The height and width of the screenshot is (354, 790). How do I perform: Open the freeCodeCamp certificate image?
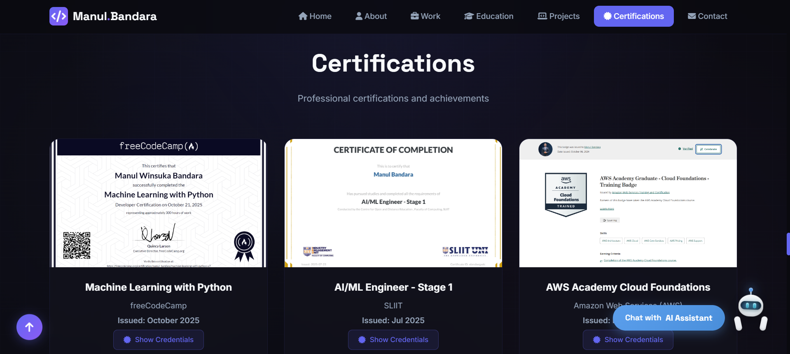pyautogui.click(x=159, y=203)
